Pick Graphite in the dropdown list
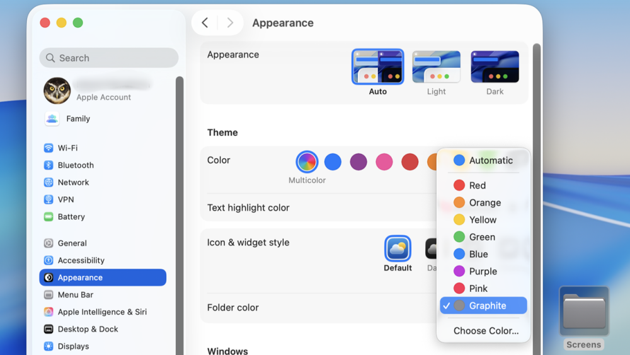 click(487, 306)
